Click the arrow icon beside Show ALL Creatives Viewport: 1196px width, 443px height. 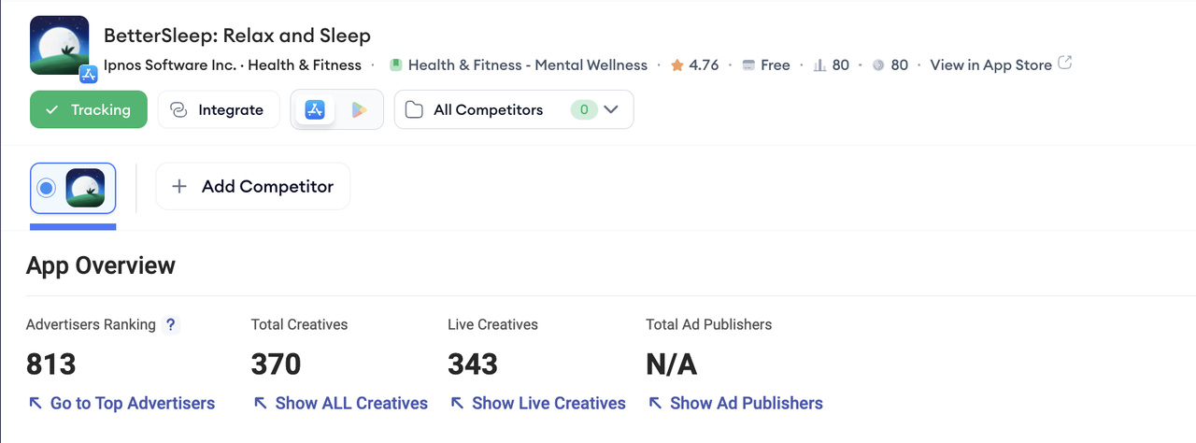tap(260, 403)
